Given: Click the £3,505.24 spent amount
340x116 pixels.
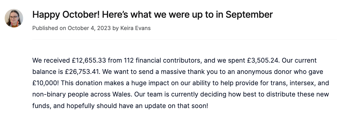Looking at the screenshot, I should [x=263, y=61].
